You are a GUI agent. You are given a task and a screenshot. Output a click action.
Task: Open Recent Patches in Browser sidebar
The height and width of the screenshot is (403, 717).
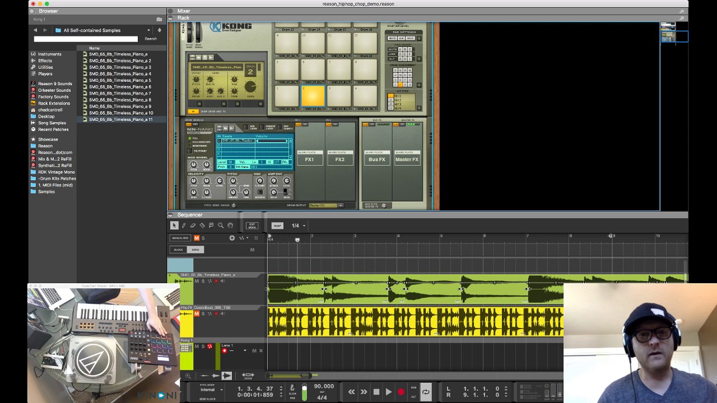53,129
